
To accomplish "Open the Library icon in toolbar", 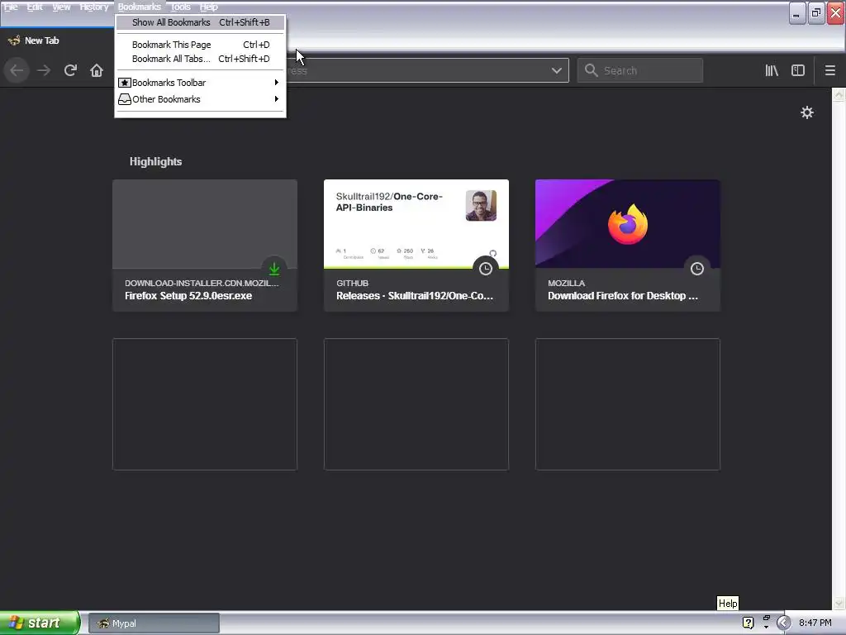I will click(x=772, y=71).
